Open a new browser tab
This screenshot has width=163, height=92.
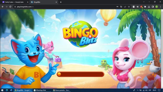tap(61, 2)
